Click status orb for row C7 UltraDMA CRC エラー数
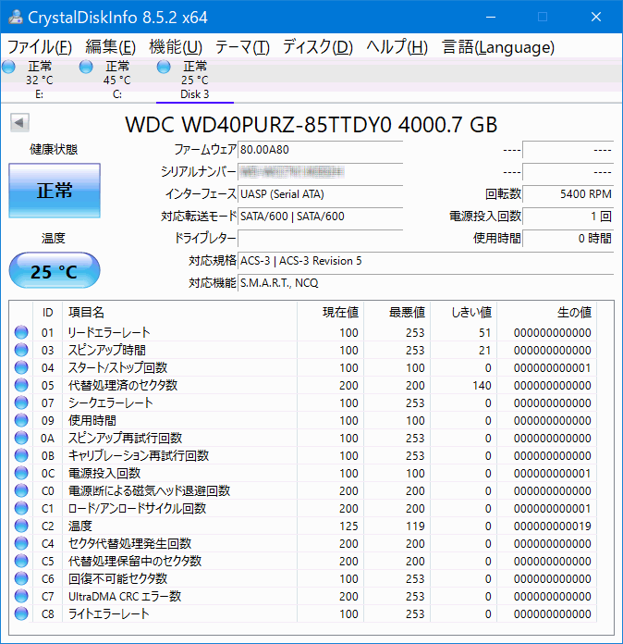The width and height of the screenshot is (623, 644). (21, 597)
